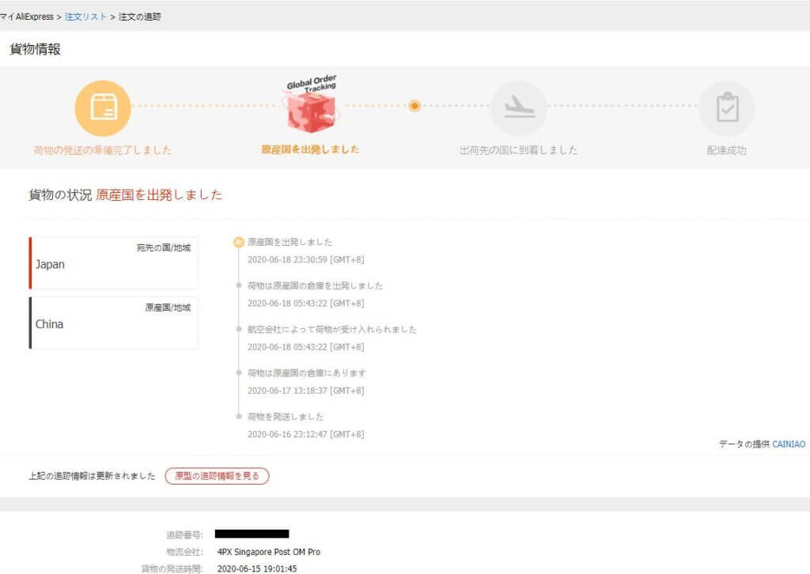Image resolution: width=810 pixels, height=574 pixels.
Task: Click the airplane landing arrival icon
Action: point(519,108)
